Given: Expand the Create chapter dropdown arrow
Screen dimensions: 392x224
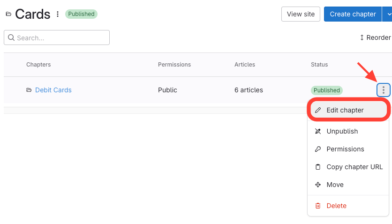Looking at the screenshot, I should (387, 14).
